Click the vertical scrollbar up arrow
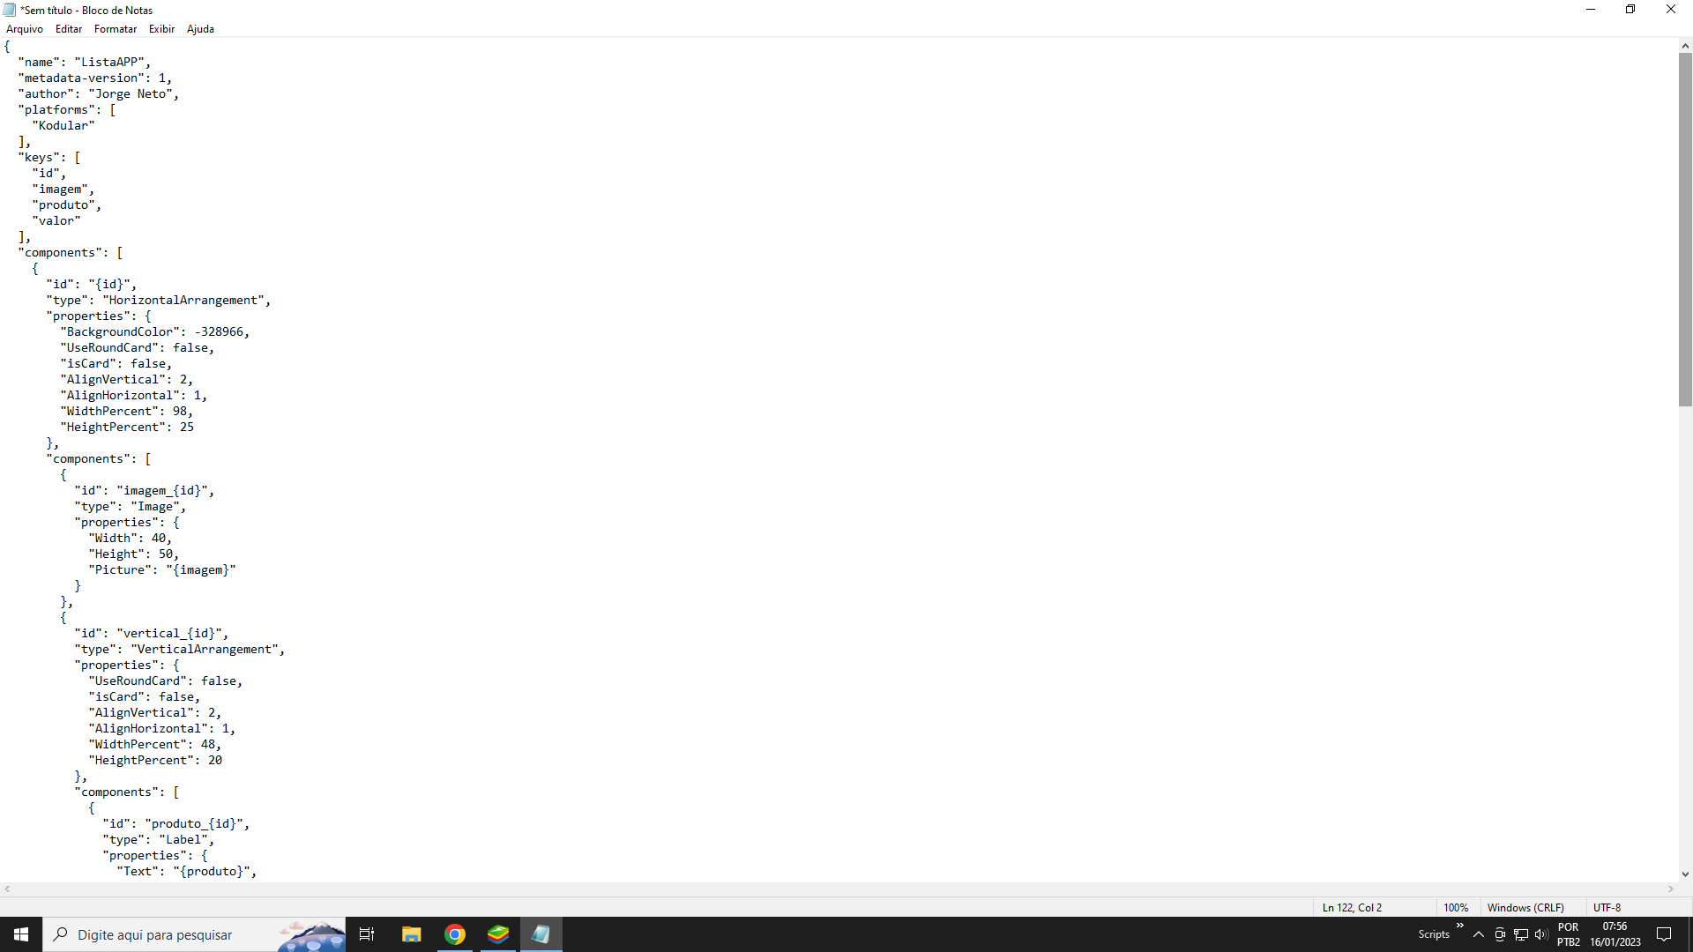Image resolution: width=1693 pixels, height=952 pixels. click(x=1685, y=46)
